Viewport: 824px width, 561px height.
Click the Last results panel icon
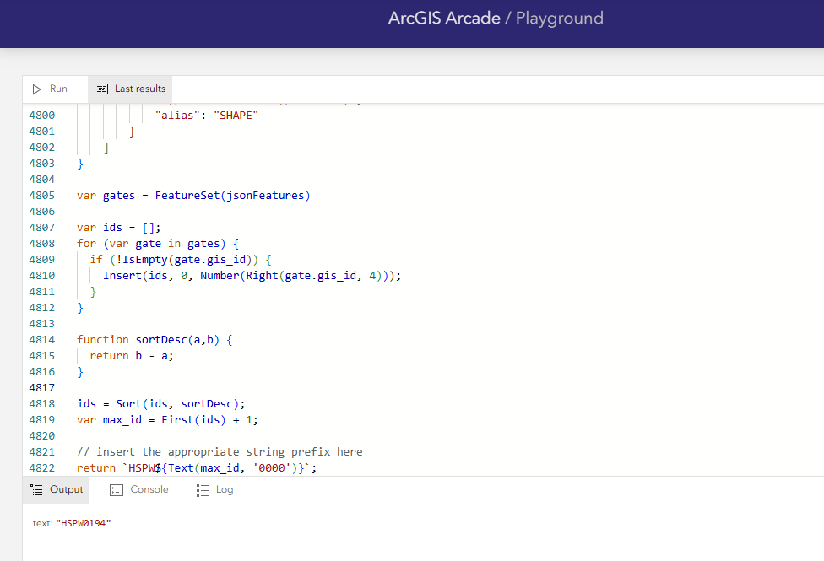tap(101, 89)
